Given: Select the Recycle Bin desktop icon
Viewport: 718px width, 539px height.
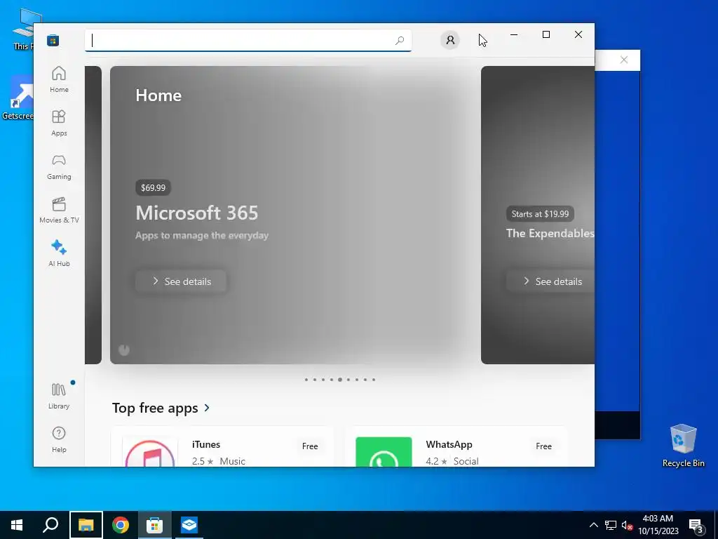Looking at the screenshot, I should (x=683, y=445).
